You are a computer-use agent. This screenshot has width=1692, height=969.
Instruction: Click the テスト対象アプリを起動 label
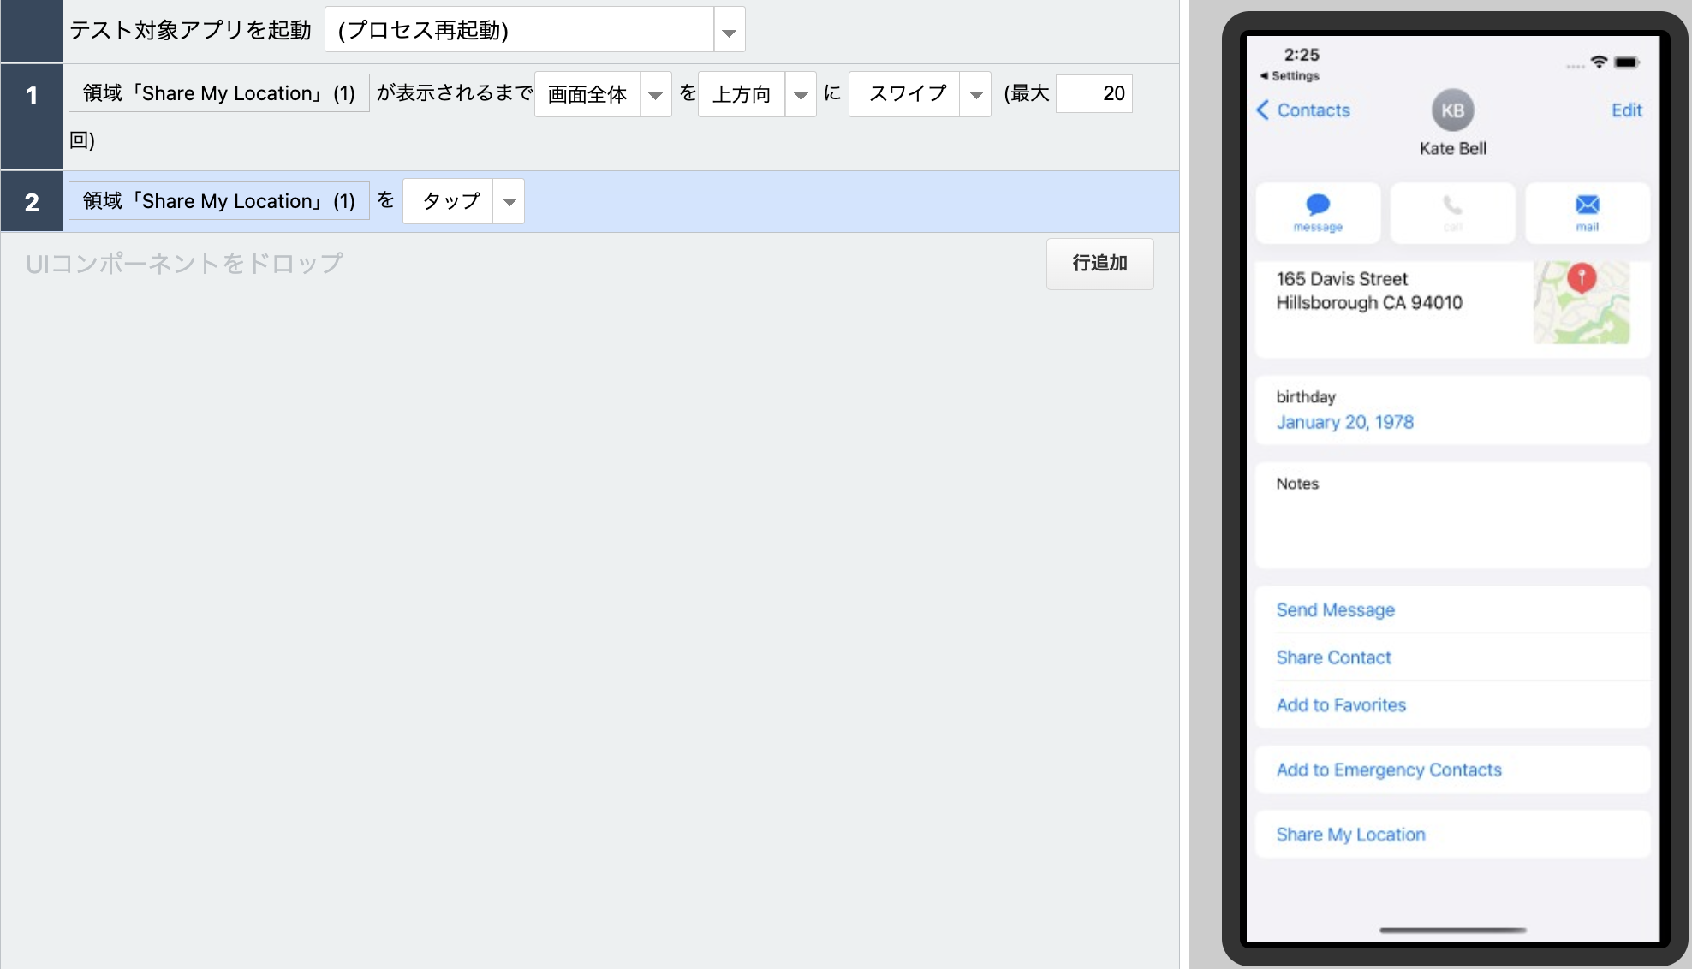pos(190,31)
